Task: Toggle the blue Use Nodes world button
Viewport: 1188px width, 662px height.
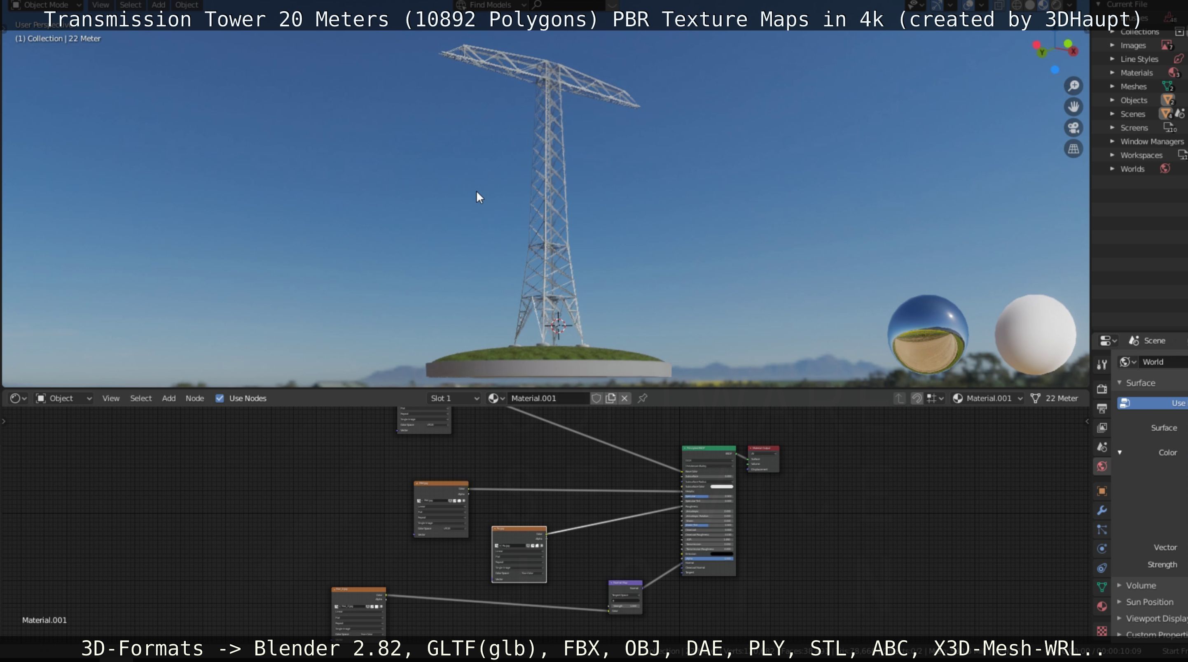Action: [1153, 403]
